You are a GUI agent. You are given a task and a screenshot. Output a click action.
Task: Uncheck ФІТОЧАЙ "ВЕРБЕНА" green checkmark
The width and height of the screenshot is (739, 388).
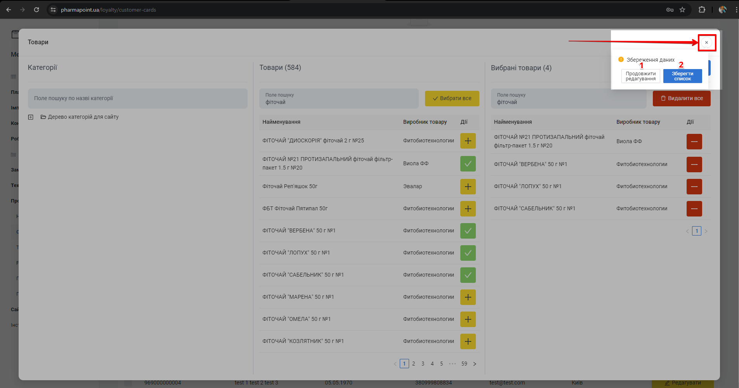[468, 231]
